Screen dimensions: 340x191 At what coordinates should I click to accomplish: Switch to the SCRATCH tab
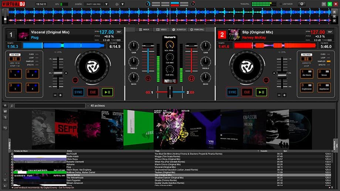click(x=179, y=29)
